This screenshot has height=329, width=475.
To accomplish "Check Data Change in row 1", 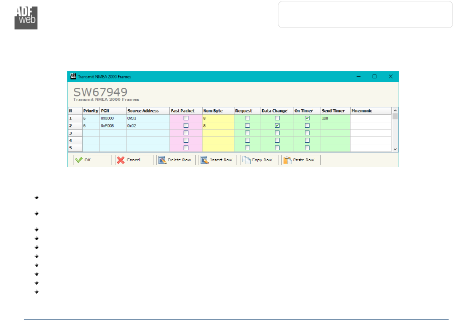I will pos(277,118).
